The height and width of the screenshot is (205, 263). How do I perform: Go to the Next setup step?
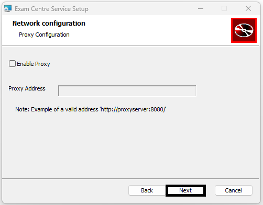pyautogui.click(x=185, y=190)
